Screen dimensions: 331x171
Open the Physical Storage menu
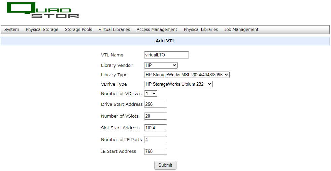tap(42, 30)
